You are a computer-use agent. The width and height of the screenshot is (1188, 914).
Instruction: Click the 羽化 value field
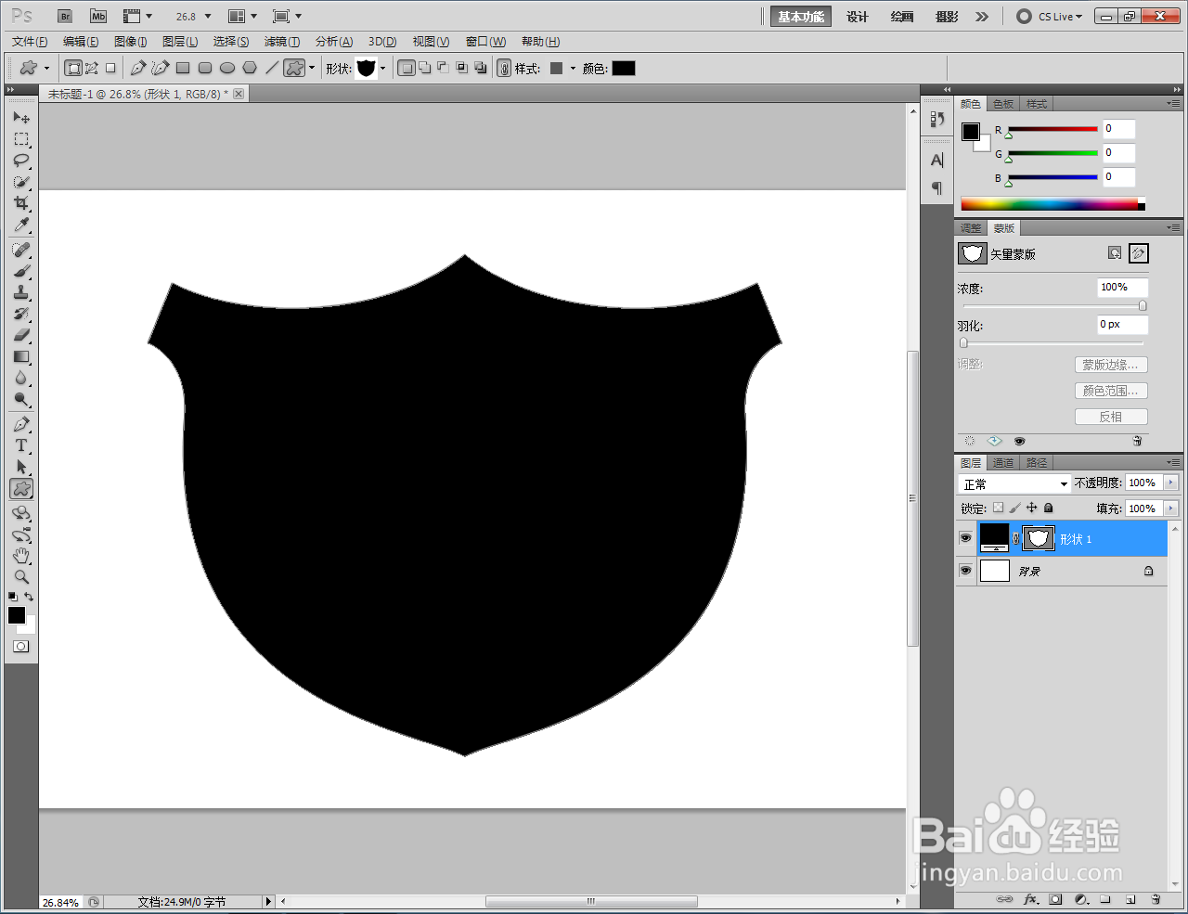(1122, 325)
